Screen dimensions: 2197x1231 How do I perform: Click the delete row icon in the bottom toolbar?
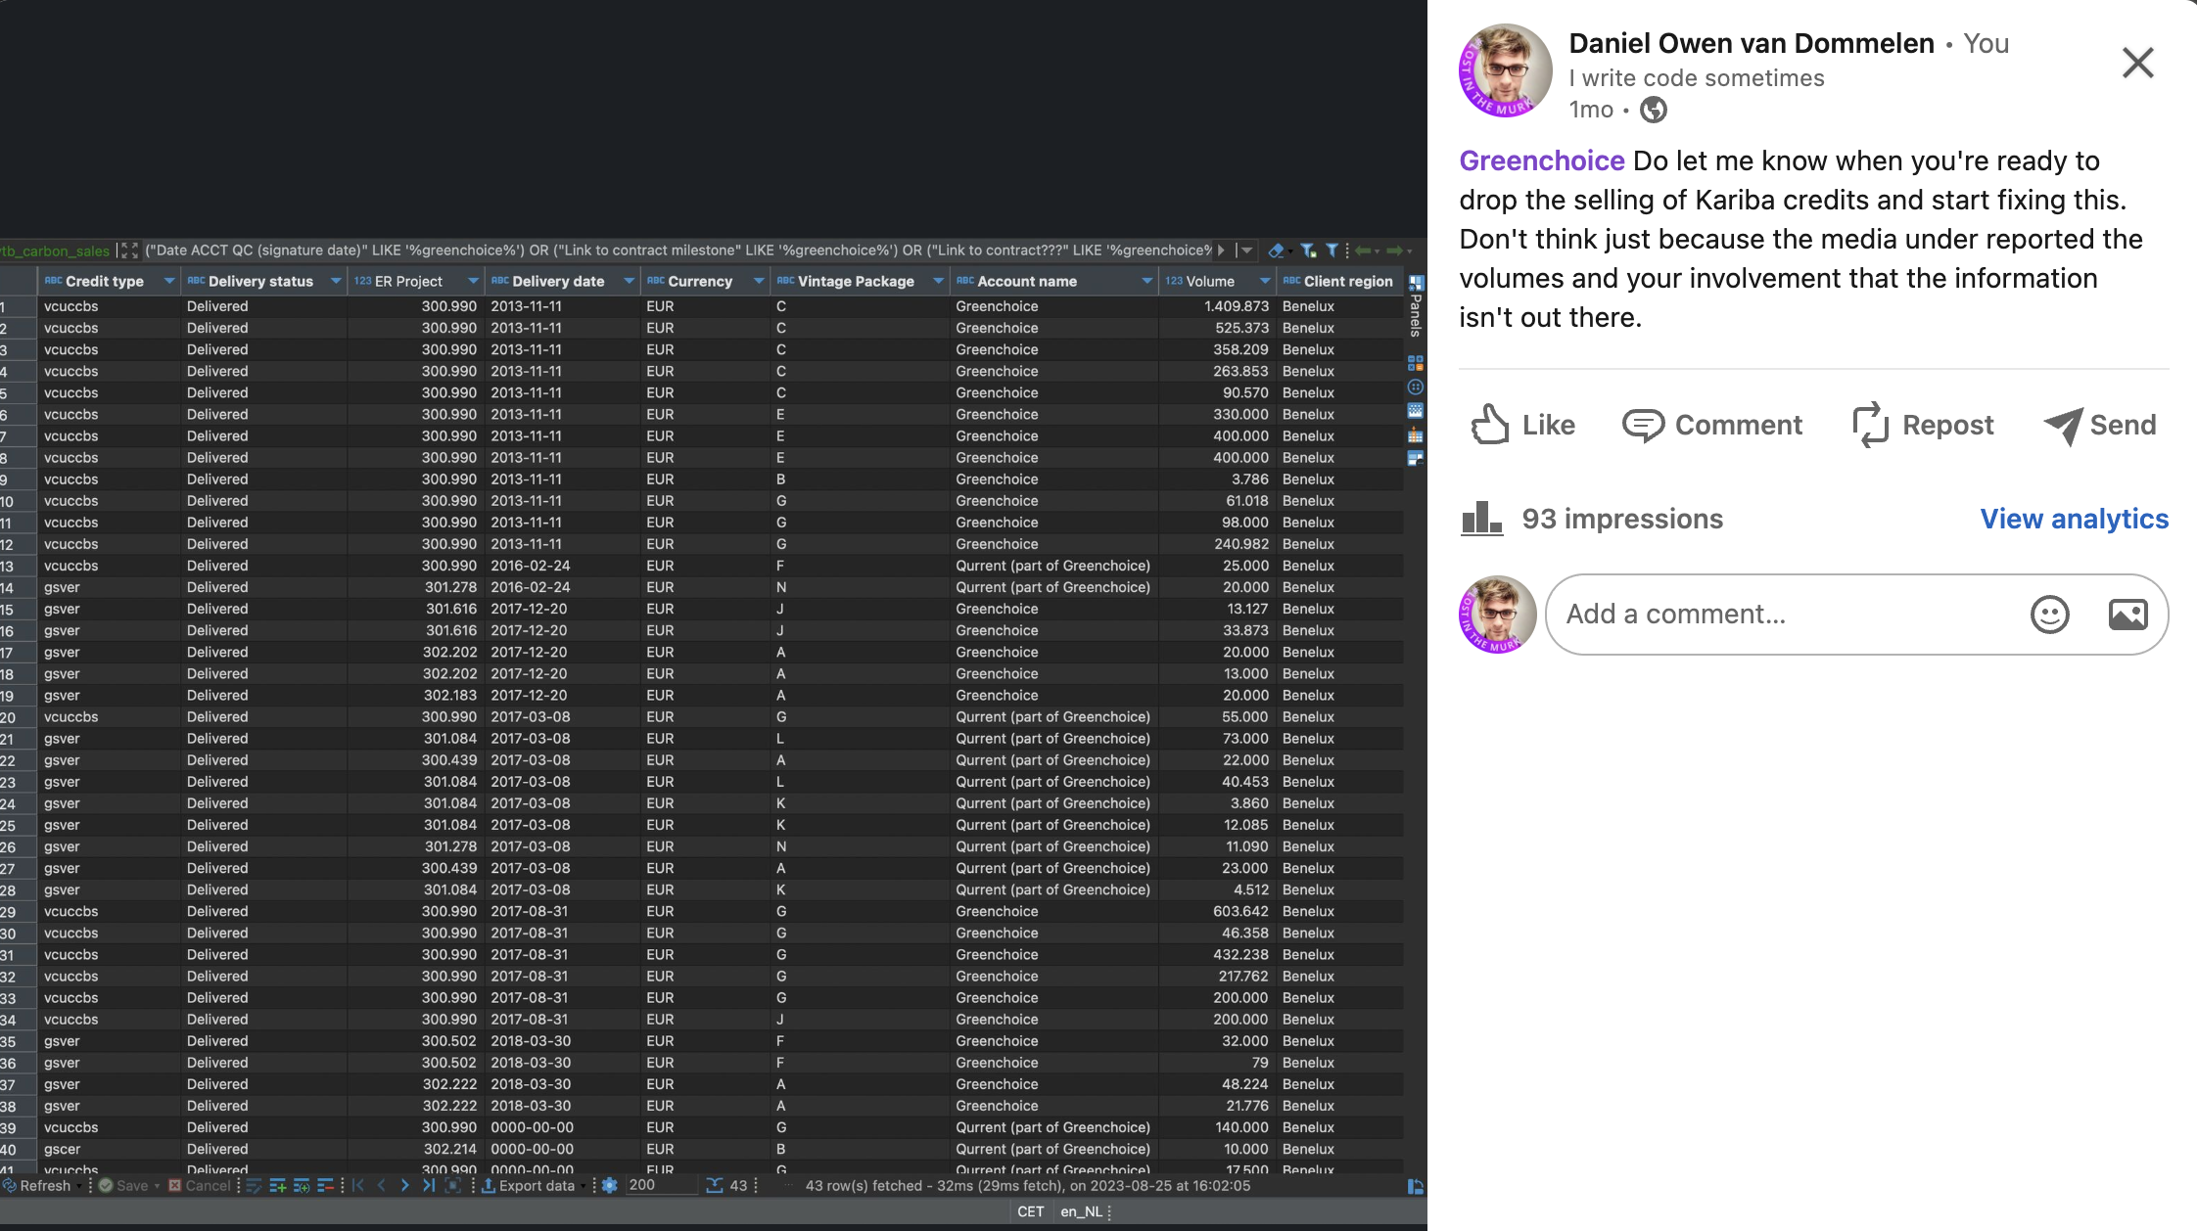tap(325, 1186)
